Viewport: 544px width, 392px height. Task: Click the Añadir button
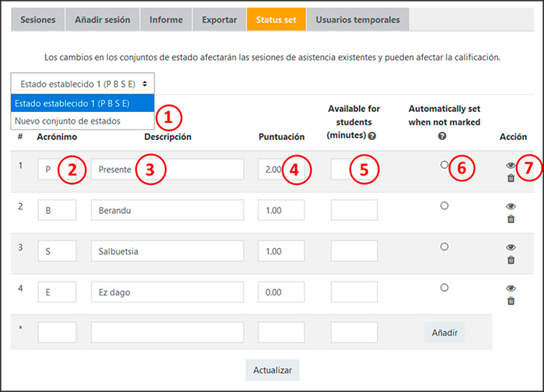[445, 333]
